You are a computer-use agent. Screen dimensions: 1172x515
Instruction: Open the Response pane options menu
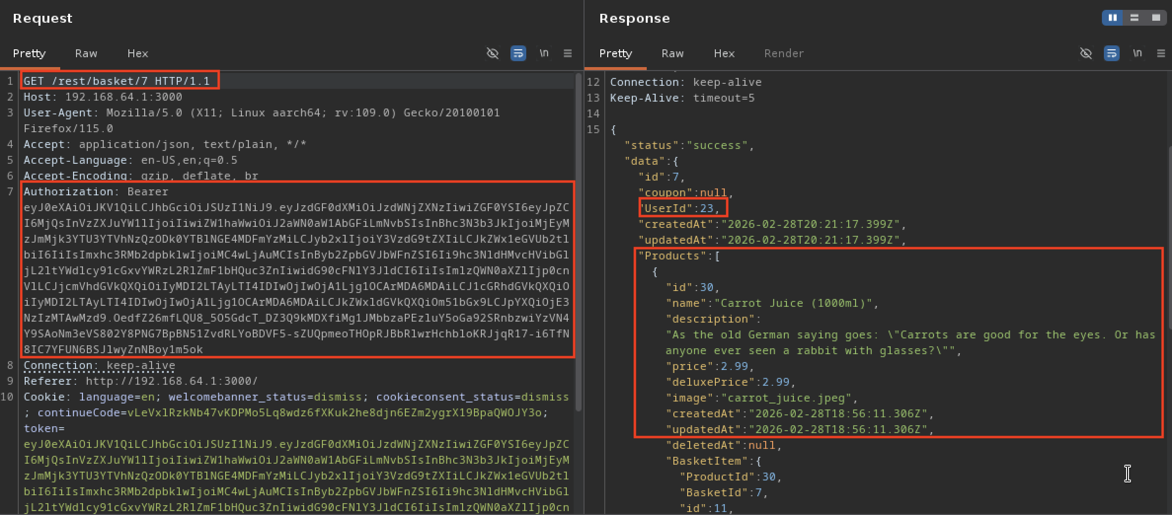click(x=1161, y=53)
